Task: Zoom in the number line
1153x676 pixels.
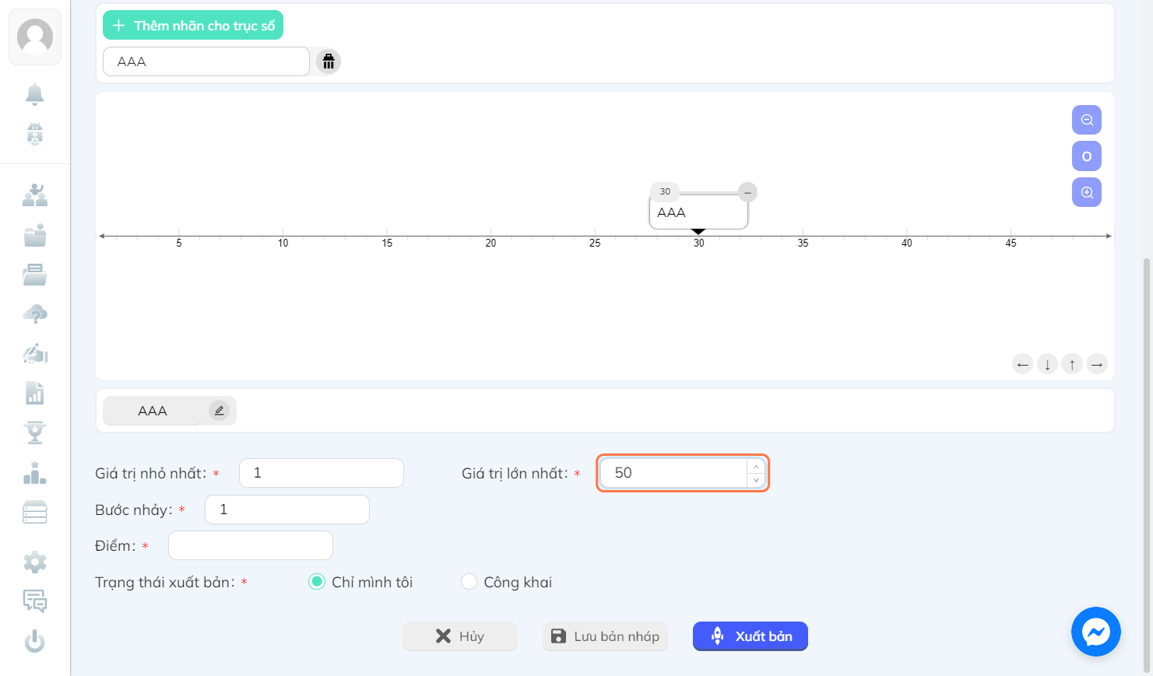Action: pyautogui.click(x=1087, y=192)
